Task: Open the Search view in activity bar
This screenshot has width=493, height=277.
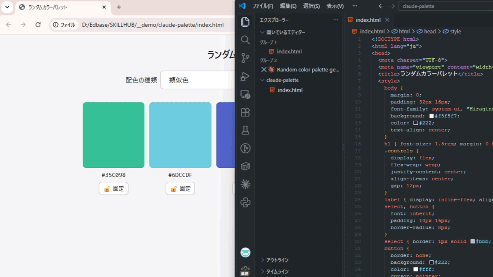Action: 245,40
